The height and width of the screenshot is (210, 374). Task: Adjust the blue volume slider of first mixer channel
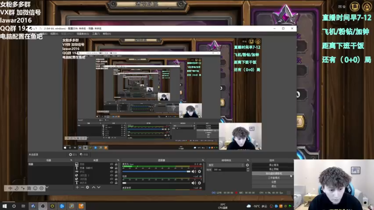tap(156, 171)
